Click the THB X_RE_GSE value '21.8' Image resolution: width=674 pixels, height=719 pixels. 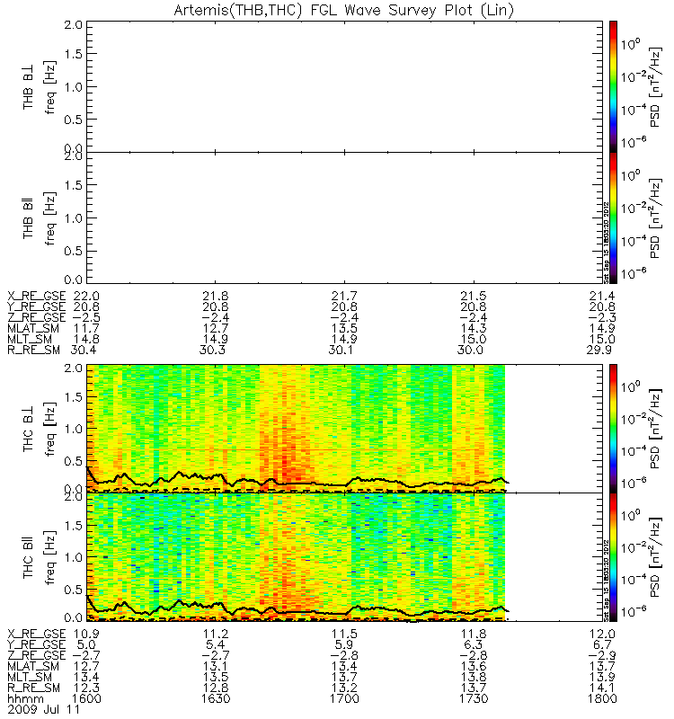coord(216,296)
